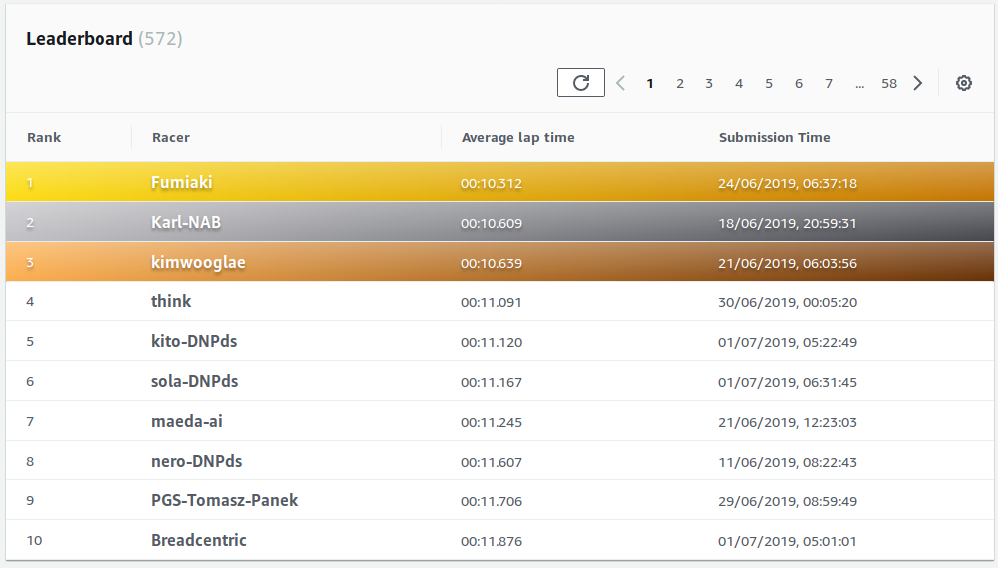Click submission time 21/06/2019, 06:03:56
998x568 pixels.
787,263
